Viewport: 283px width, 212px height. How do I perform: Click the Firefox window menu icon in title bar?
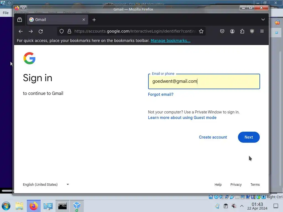click(x=17, y=8)
